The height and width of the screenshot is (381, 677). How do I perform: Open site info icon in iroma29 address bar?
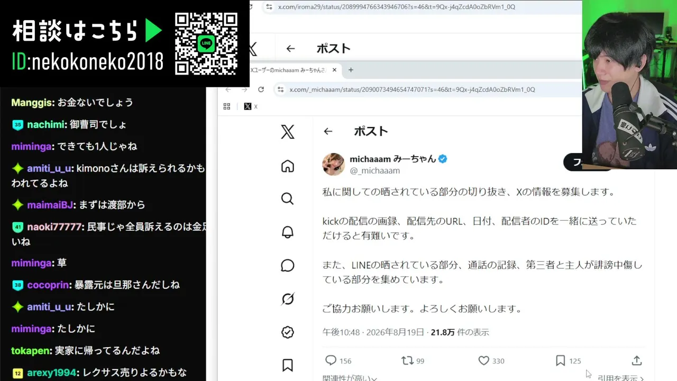tap(269, 7)
